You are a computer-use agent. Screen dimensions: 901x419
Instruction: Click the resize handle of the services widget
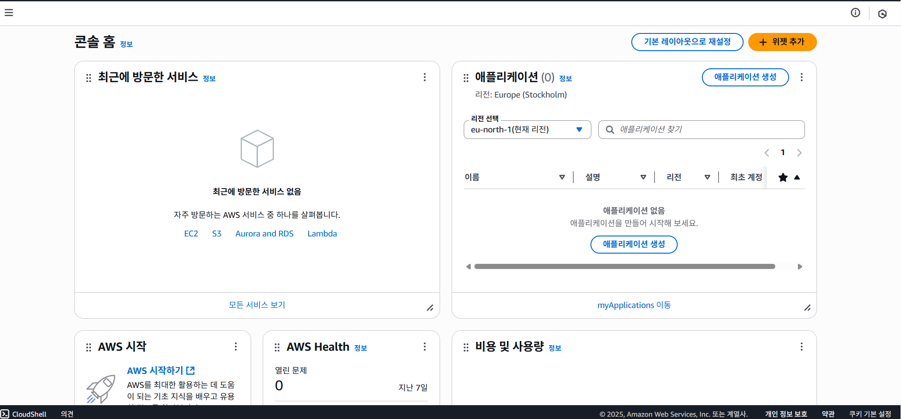click(430, 308)
